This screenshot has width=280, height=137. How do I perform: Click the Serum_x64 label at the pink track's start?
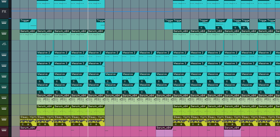click(27, 128)
